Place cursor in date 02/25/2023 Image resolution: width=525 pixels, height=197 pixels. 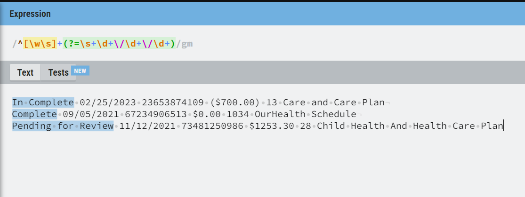click(x=108, y=102)
